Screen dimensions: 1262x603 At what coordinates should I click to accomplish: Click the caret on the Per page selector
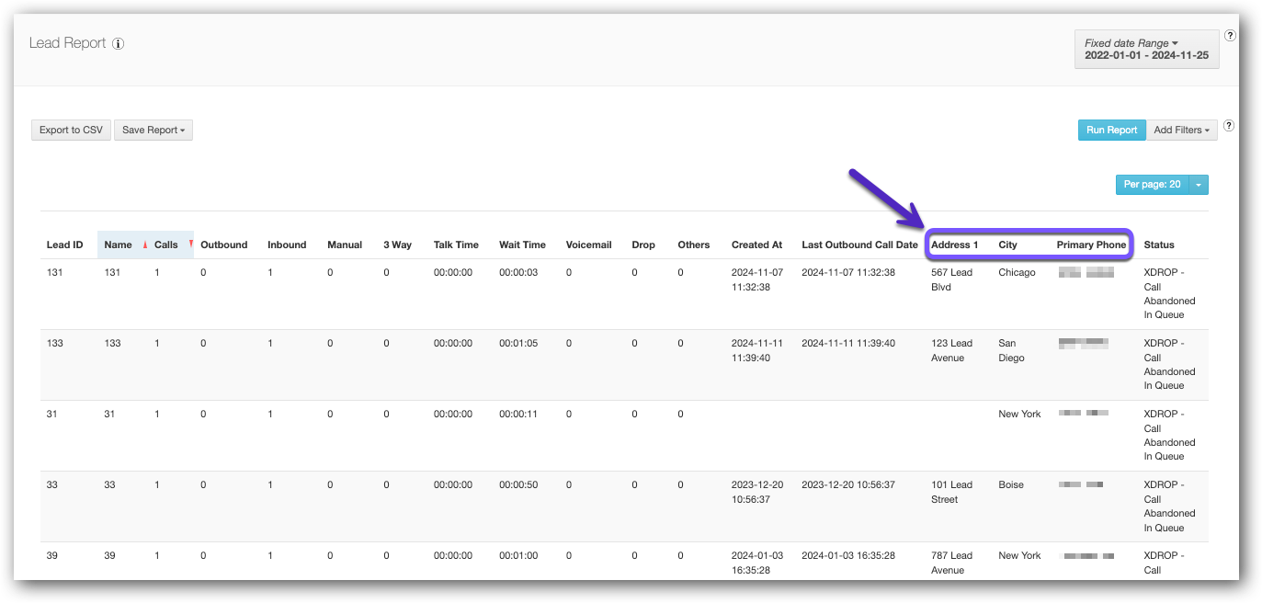[x=1199, y=185]
